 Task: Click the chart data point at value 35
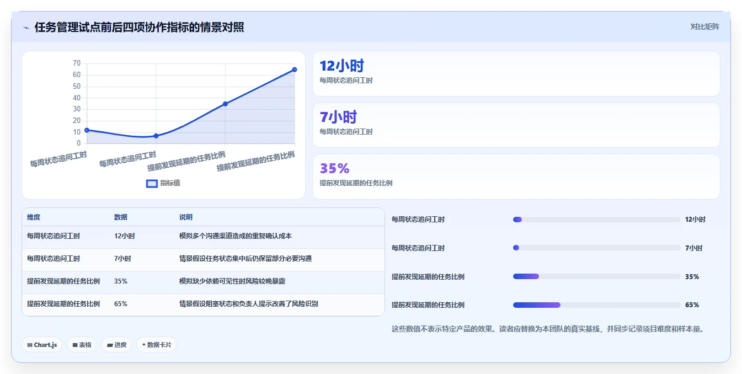(225, 104)
